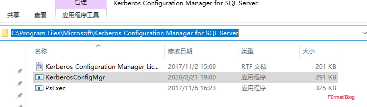
Task: Open the 查看 ribbon tab
Action: coord(40,15)
